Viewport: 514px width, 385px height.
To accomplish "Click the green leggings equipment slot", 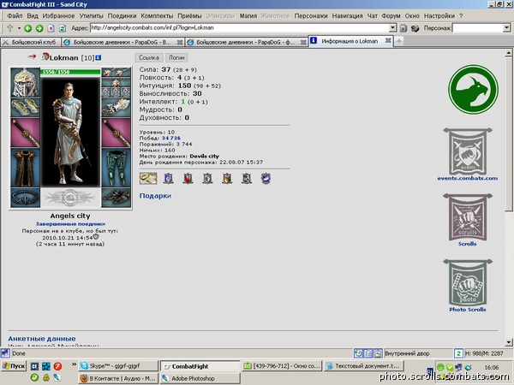I will coord(116,168).
